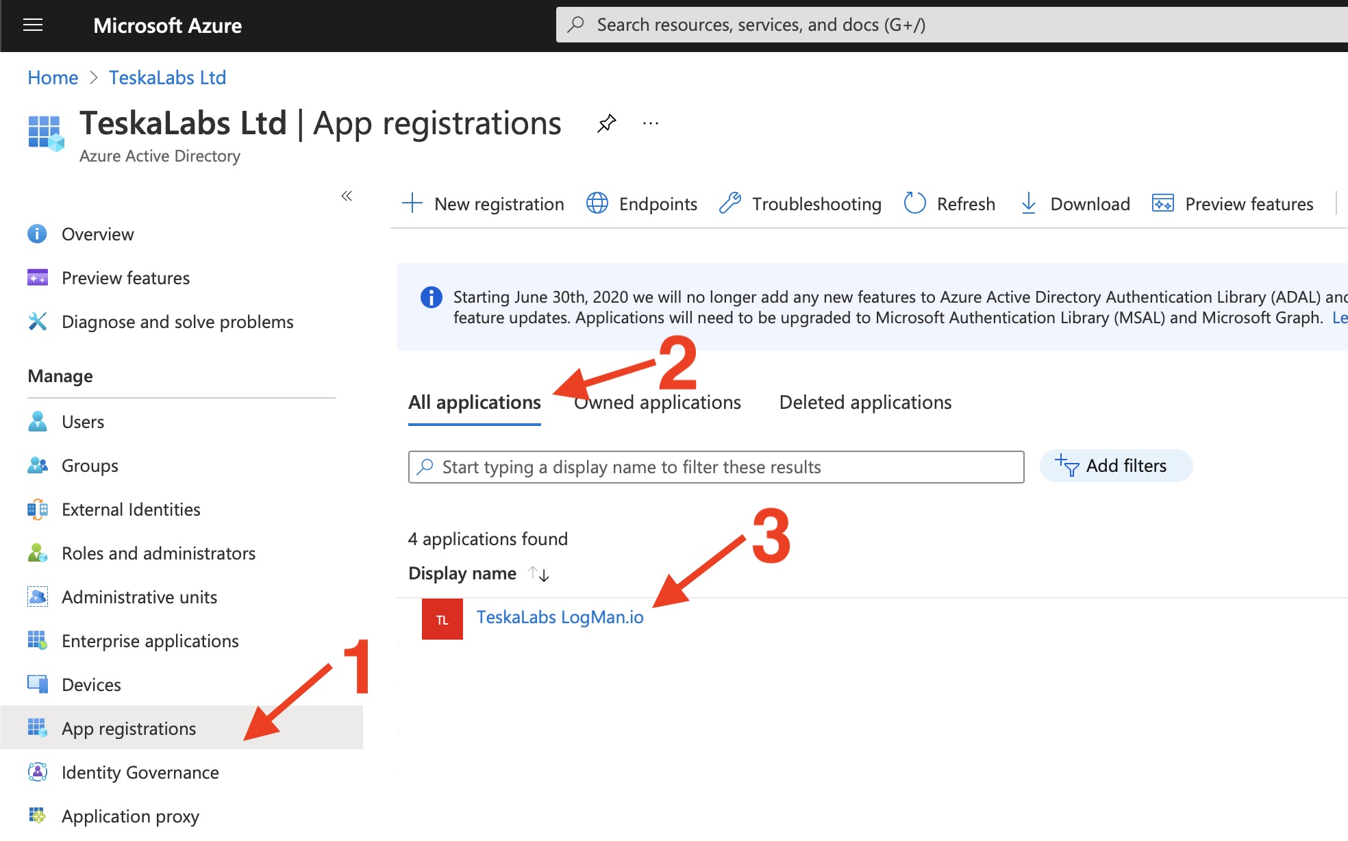Download the applications list
Image resolution: width=1348 pixels, height=841 pixels.
pos(1075,203)
